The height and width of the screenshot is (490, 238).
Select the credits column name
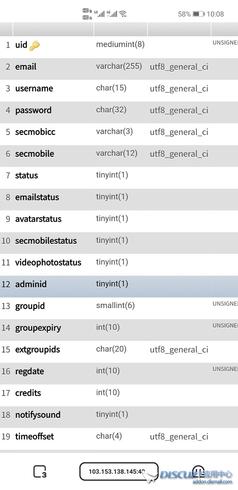pos(28,393)
